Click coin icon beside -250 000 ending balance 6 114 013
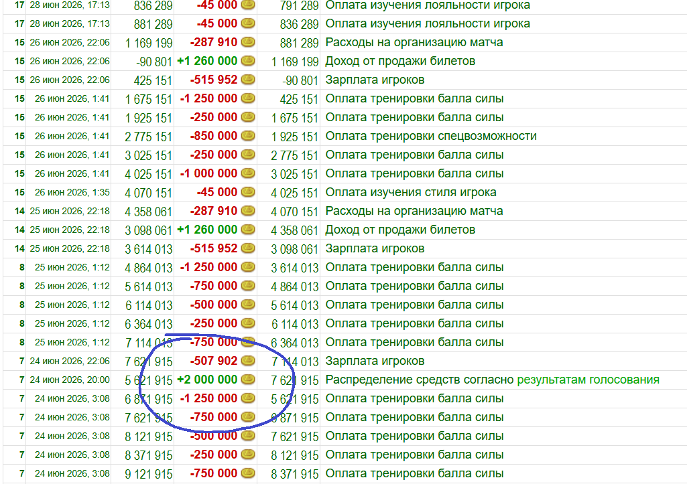 248,323
